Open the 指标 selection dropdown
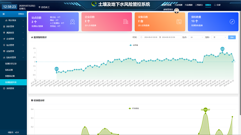This screenshot has height=135, width=241. [219, 37]
